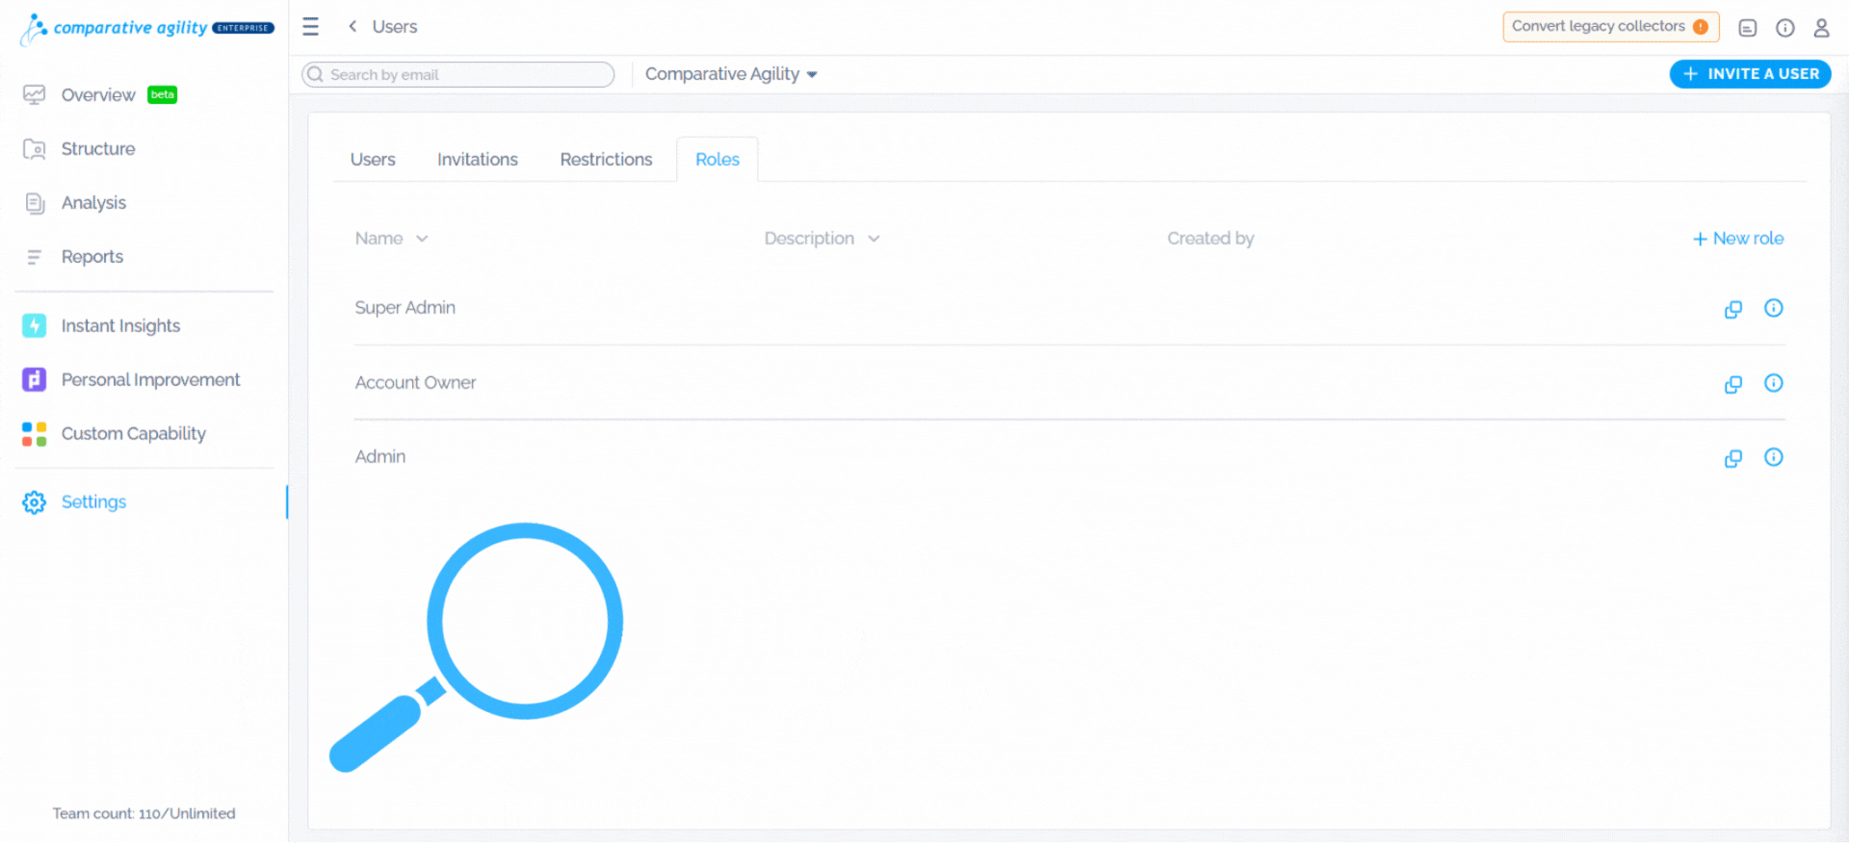View Super Admin role info
This screenshot has width=1849, height=843.
point(1774,308)
